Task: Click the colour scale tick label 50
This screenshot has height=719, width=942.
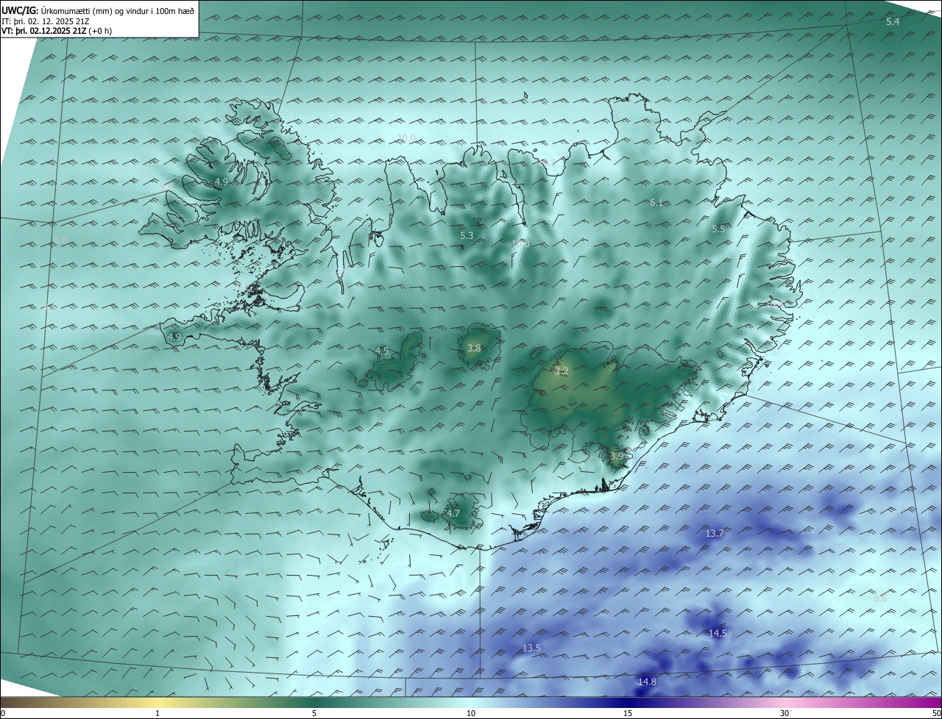Action: [936, 713]
